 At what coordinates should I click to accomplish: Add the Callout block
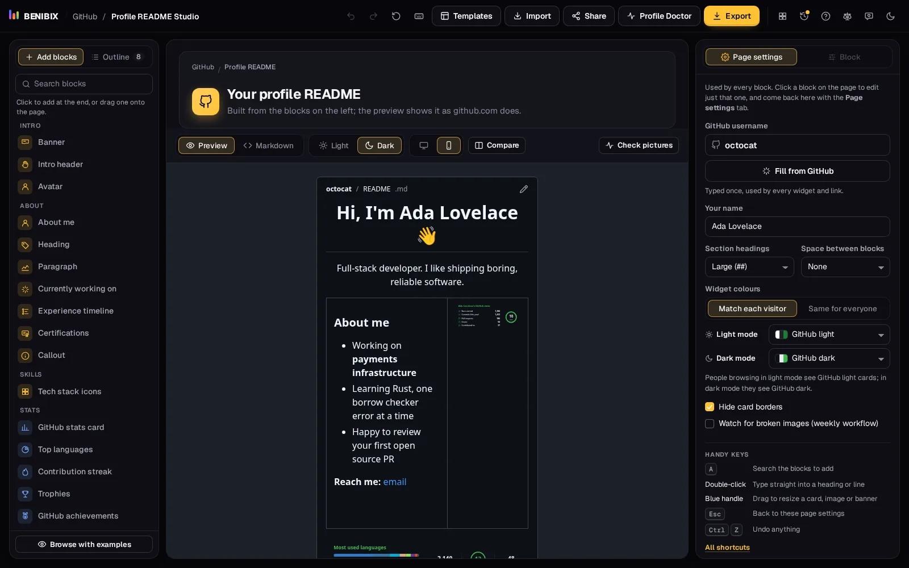click(x=84, y=355)
